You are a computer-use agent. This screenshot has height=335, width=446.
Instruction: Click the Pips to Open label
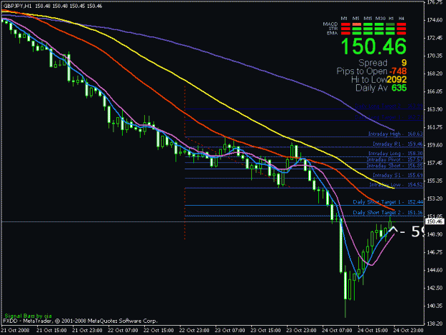pos(362,71)
